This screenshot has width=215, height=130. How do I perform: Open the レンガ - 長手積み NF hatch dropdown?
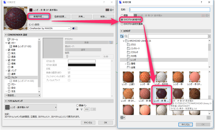coord(31,107)
